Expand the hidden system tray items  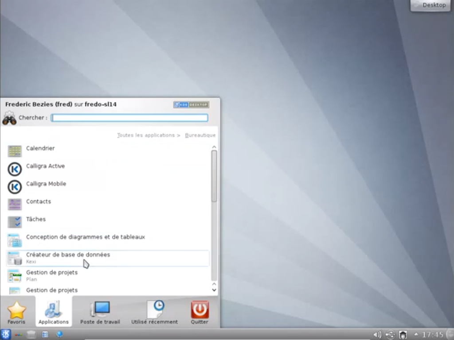(415, 334)
